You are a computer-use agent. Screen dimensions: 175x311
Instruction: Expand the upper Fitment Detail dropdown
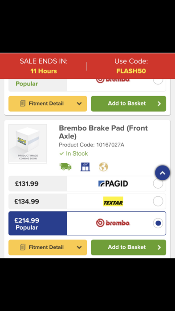(48, 104)
